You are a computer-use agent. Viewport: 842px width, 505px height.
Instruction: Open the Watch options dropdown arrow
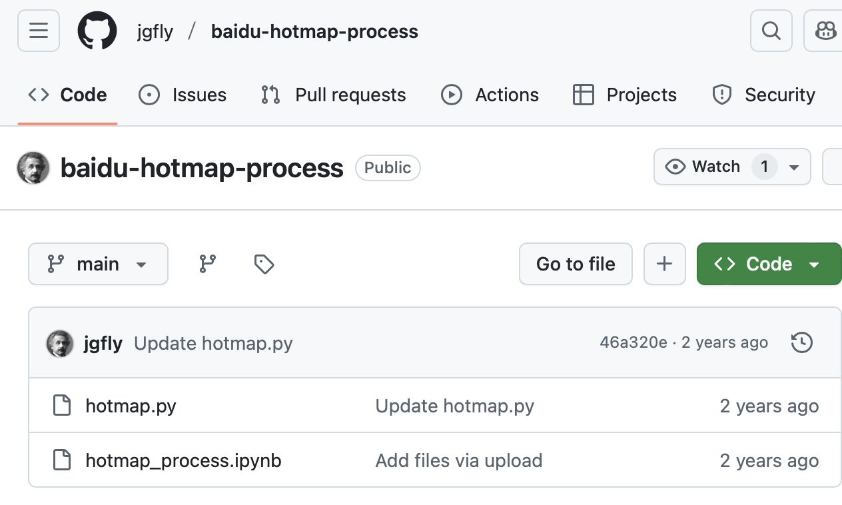[794, 167]
